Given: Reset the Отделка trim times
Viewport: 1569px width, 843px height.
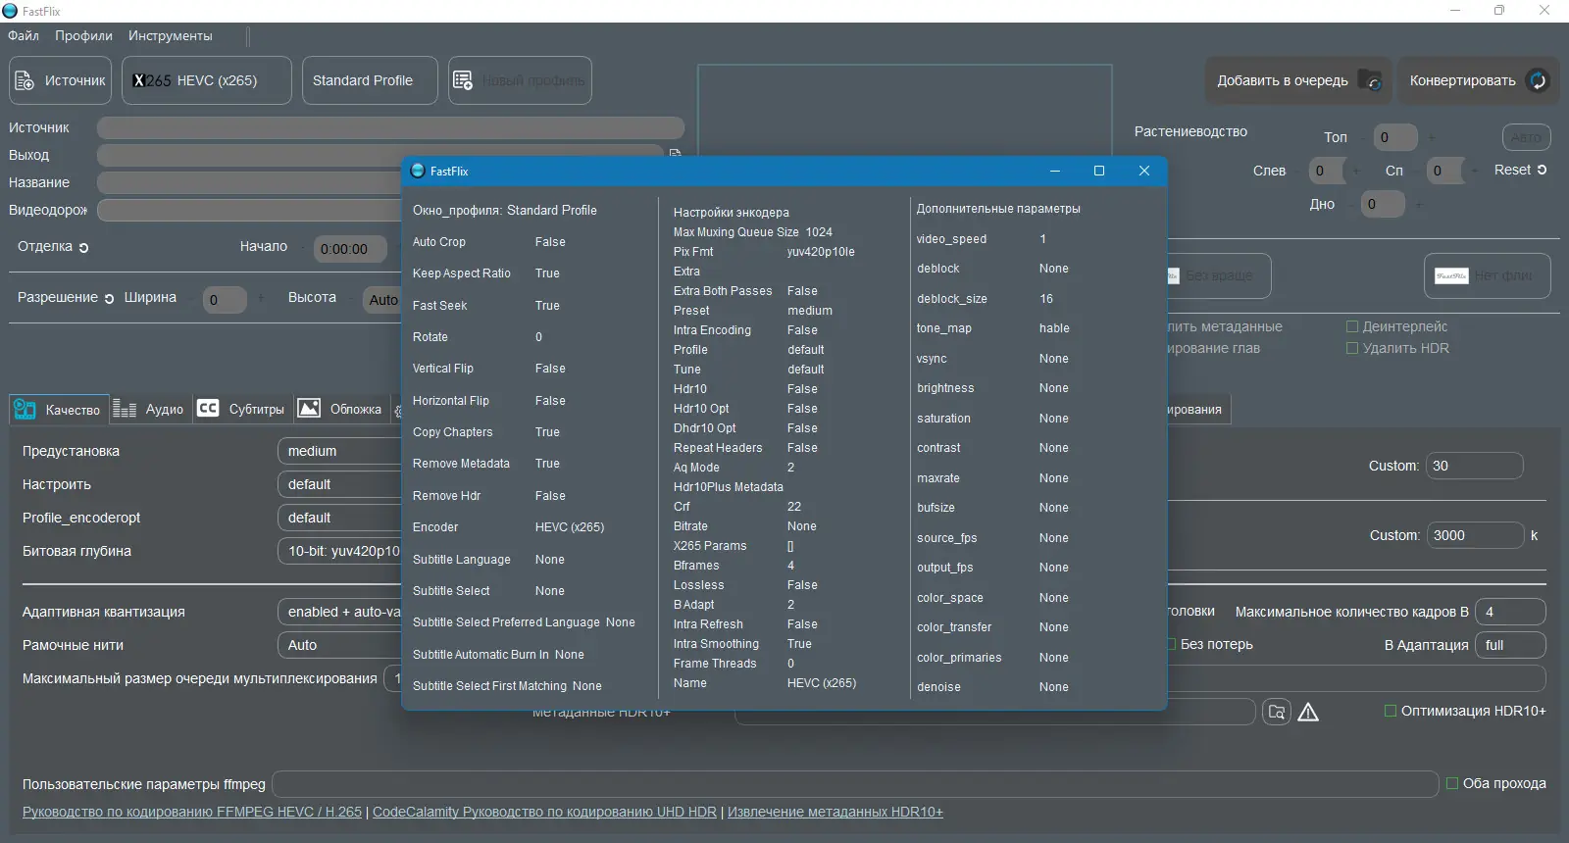Looking at the screenshot, I should pos(84,248).
